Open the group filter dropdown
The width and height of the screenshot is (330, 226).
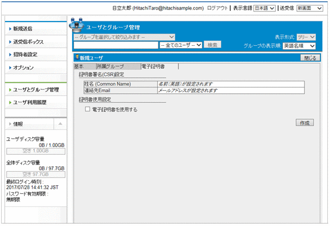pos(124,37)
